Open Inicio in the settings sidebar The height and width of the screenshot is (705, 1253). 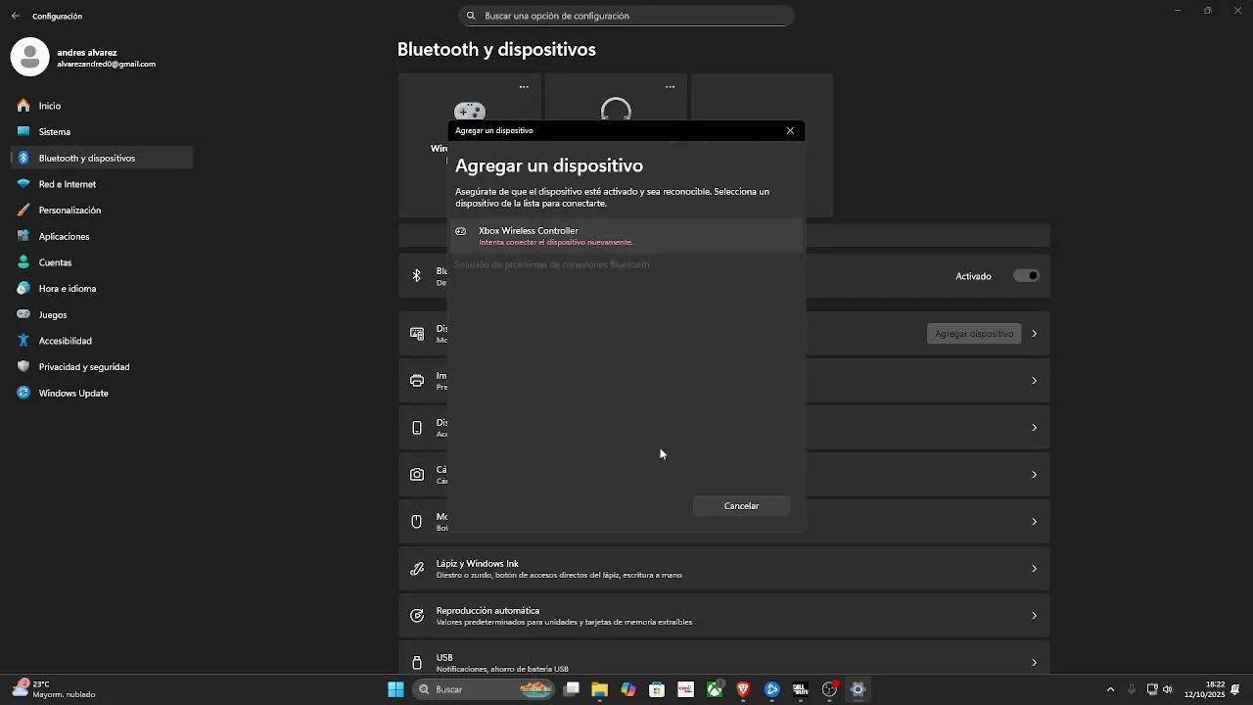[x=102, y=106]
